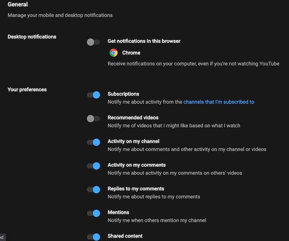Turn off the Mentions toggle
289x241 pixels.
point(93,213)
